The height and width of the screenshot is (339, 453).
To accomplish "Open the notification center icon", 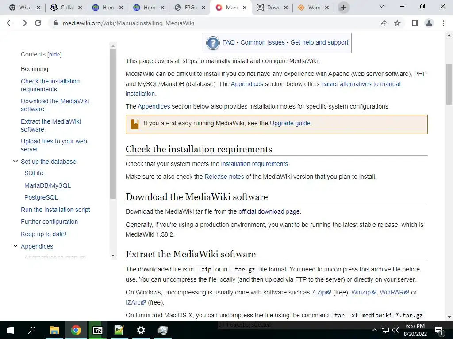I will click(439, 330).
